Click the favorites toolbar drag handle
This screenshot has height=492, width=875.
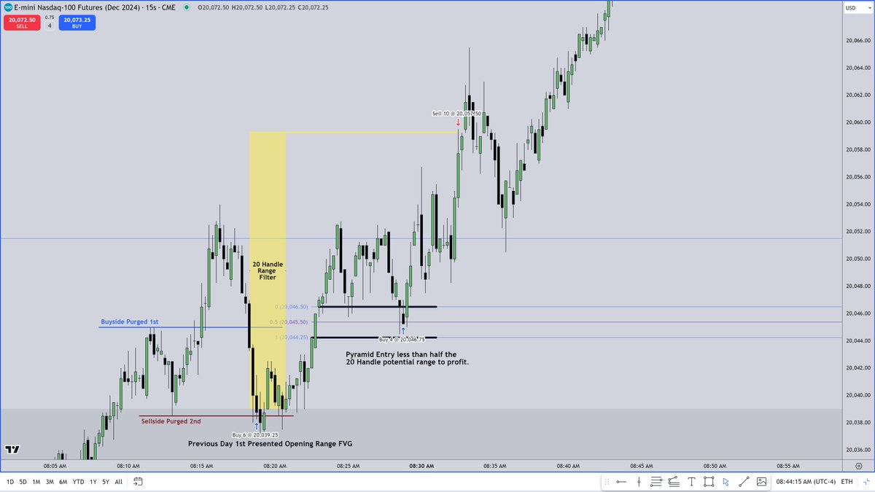point(607,481)
